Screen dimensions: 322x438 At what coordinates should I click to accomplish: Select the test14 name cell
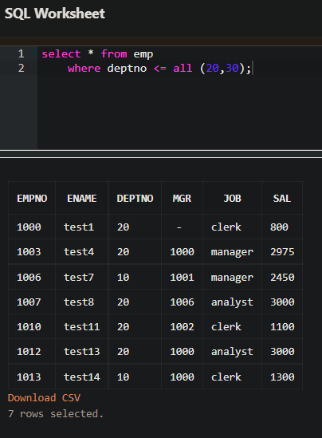[82, 377]
